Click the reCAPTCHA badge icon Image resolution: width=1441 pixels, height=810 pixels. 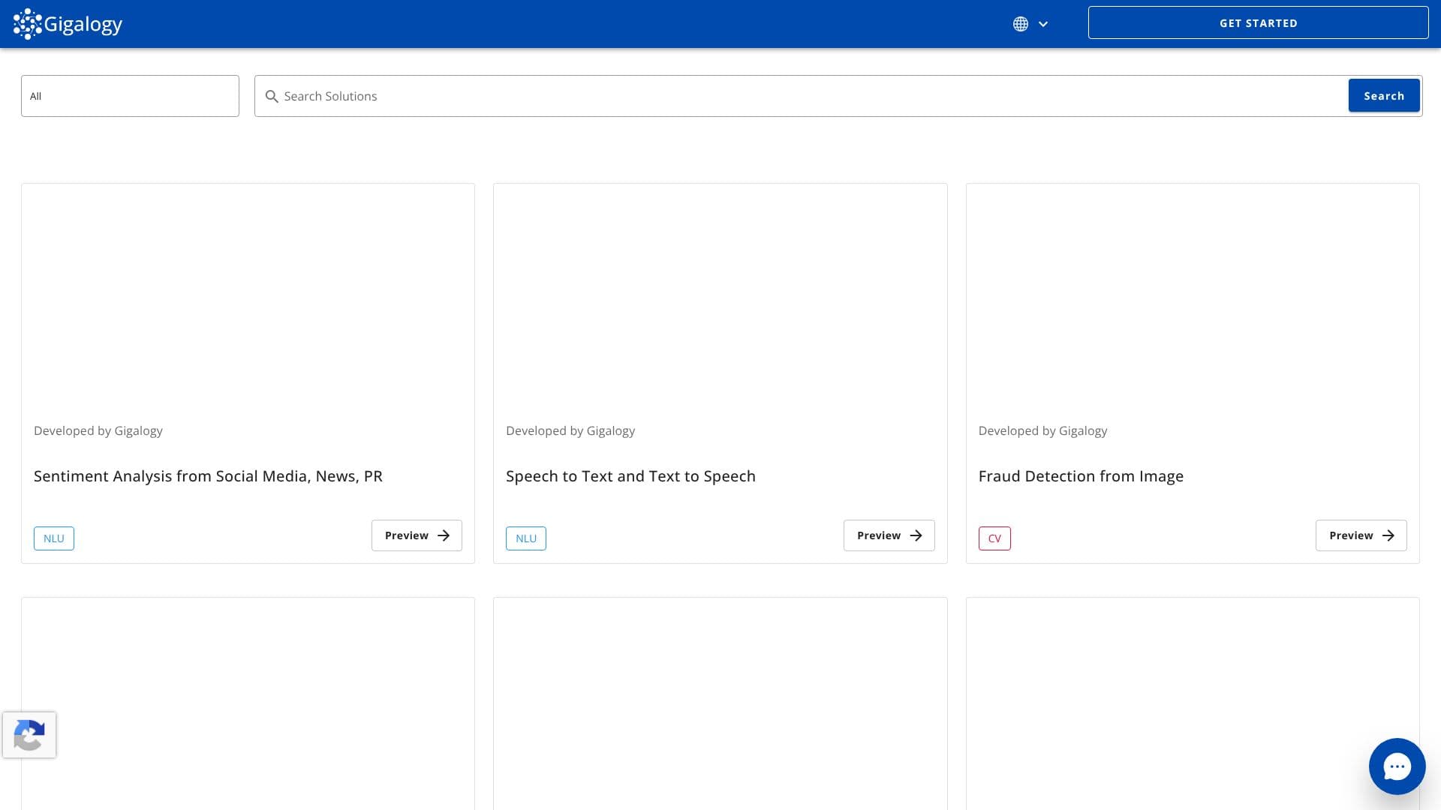click(29, 735)
